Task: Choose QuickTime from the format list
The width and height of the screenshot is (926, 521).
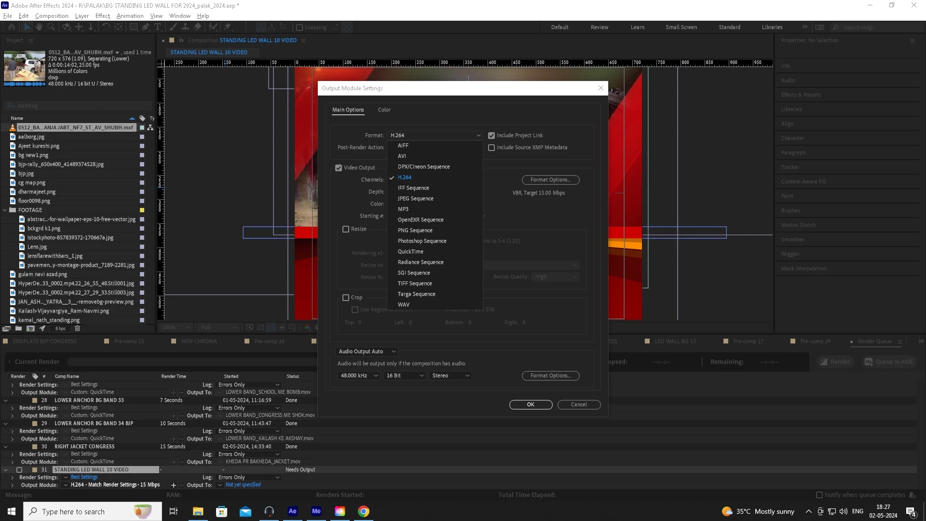Action: pyautogui.click(x=410, y=252)
